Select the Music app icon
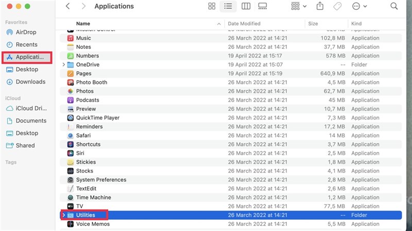412x231 pixels. coord(71,38)
